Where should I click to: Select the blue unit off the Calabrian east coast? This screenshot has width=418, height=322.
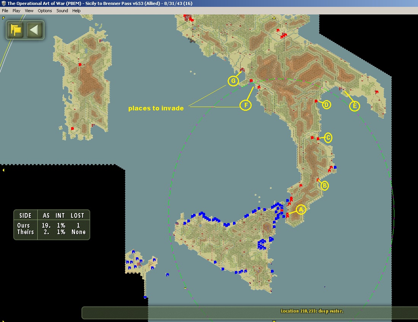point(335,167)
